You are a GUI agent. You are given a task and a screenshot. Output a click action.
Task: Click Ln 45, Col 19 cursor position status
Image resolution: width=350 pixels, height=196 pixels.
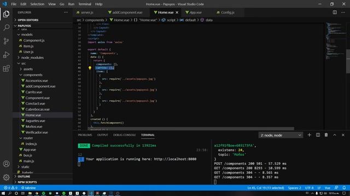[266, 188]
